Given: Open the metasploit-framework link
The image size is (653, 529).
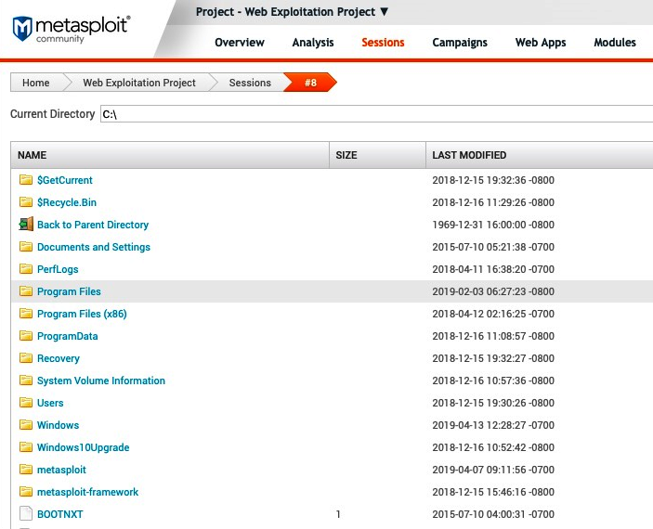Looking at the screenshot, I should tap(87, 492).
